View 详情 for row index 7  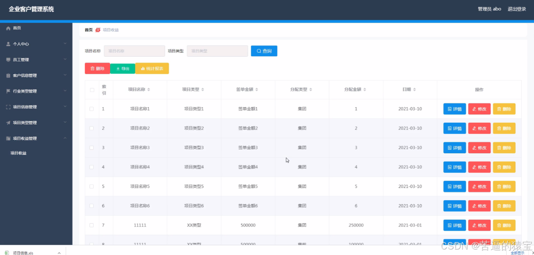455,225
